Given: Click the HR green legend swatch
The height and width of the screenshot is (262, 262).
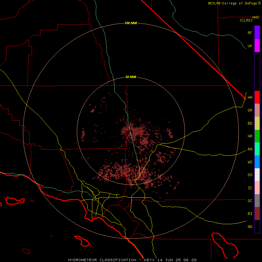Looking at the screenshot, I should point(257,136).
